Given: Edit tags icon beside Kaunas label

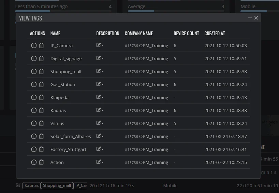Looking at the screenshot, I should tap(18, 185).
